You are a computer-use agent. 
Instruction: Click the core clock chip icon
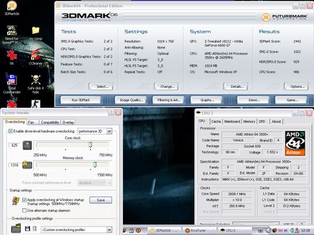tap(27, 146)
